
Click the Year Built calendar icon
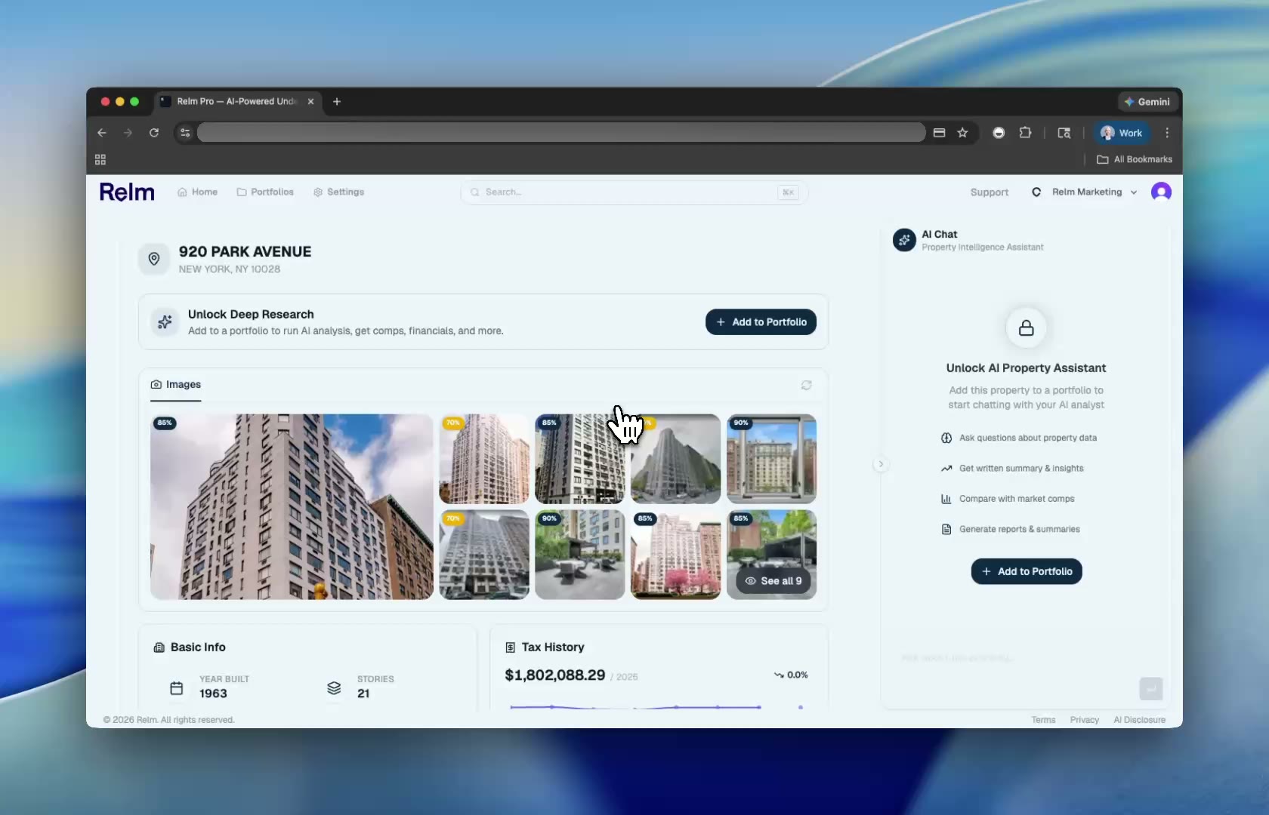coord(177,688)
